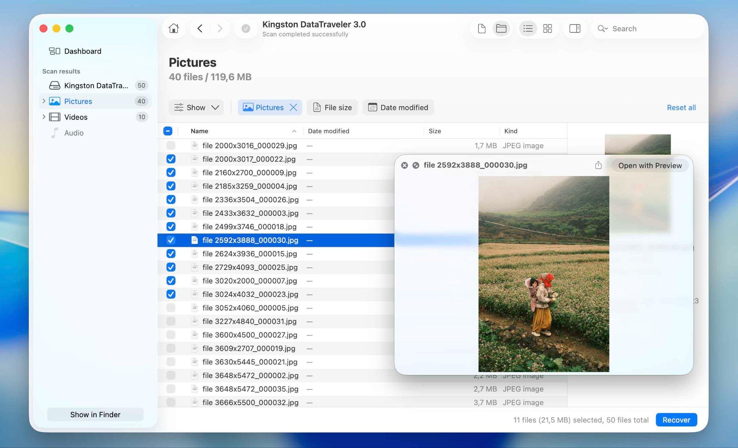The image size is (738, 448).
Task: Open the Dashboard in sidebar
Action: (x=75, y=51)
